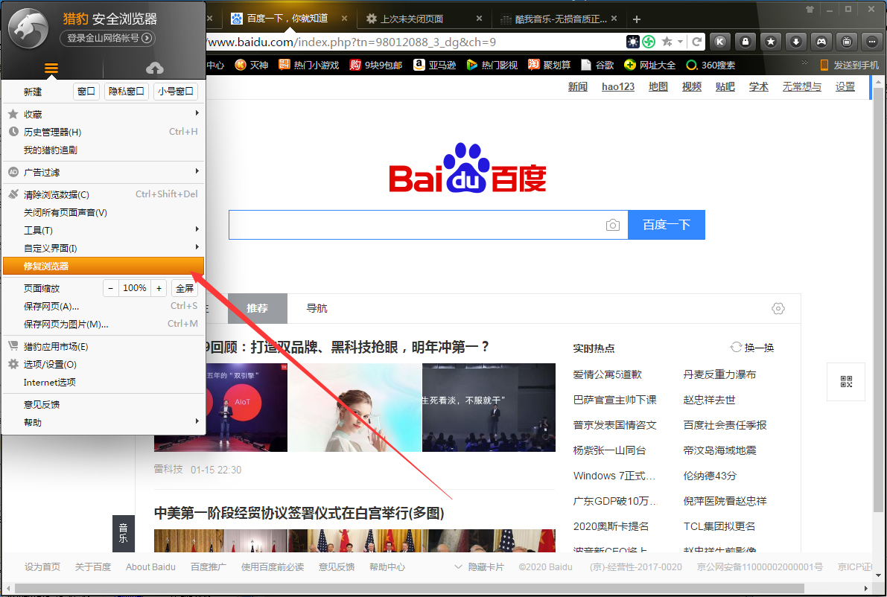Bookmark this page with the star icon
Image resolution: width=887 pixels, height=597 pixels.
(x=770, y=42)
